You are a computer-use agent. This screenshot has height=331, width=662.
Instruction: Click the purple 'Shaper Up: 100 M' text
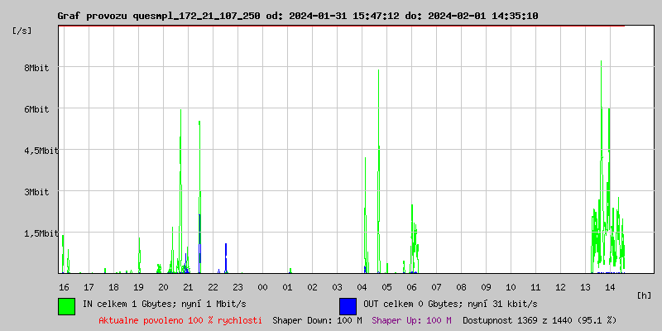pyautogui.click(x=411, y=320)
